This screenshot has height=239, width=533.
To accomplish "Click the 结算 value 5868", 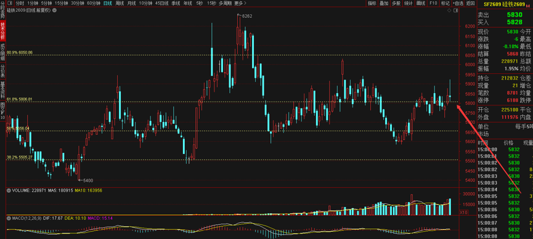I will (513, 54).
